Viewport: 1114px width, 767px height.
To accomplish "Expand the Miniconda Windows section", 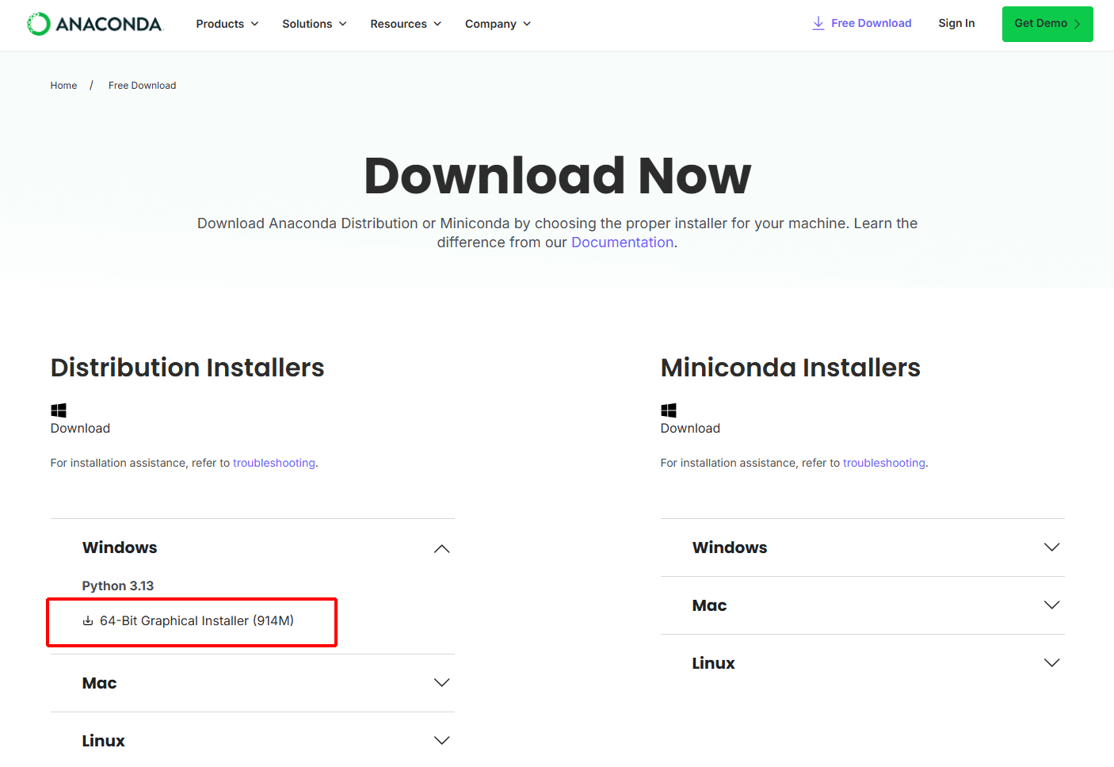I will click(863, 548).
